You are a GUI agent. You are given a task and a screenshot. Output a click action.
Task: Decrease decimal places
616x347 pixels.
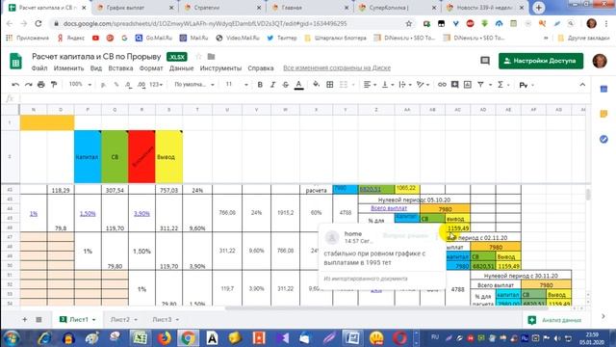tap(128, 85)
